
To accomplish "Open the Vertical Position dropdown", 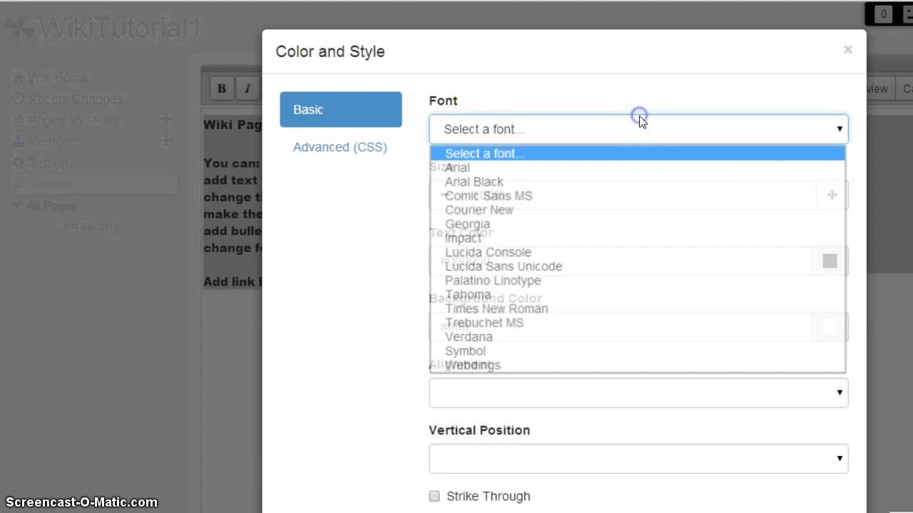I will [638, 458].
